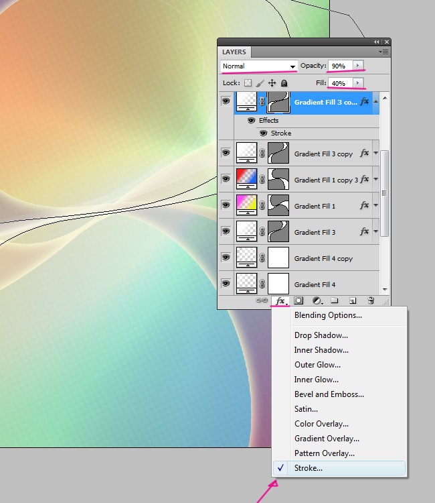This screenshot has width=435, height=503.
Task: Hide the Gradient Fill 1 layer
Action: [226, 206]
